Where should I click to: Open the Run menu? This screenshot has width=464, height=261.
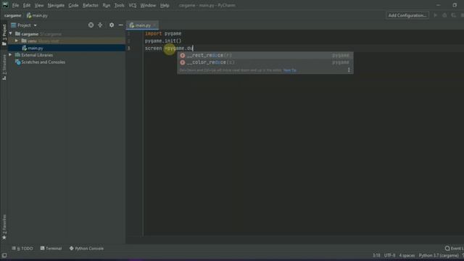(107, 5)
